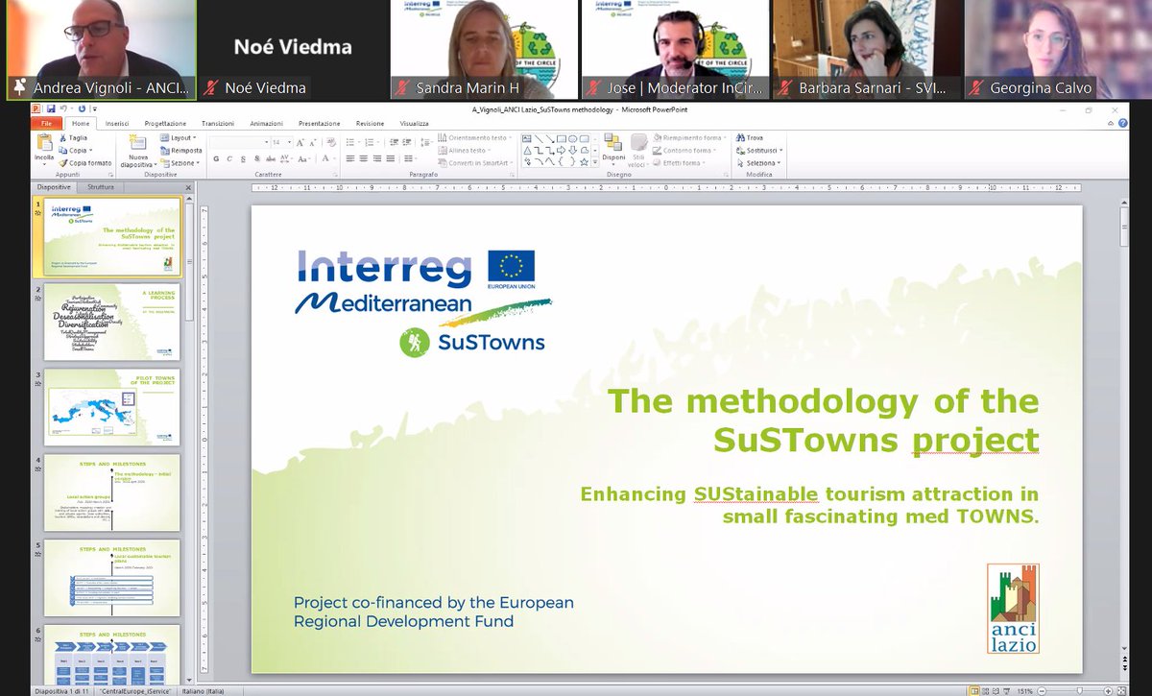Open the font name combo box
The image size is (1152, 696).
(239, 142)
